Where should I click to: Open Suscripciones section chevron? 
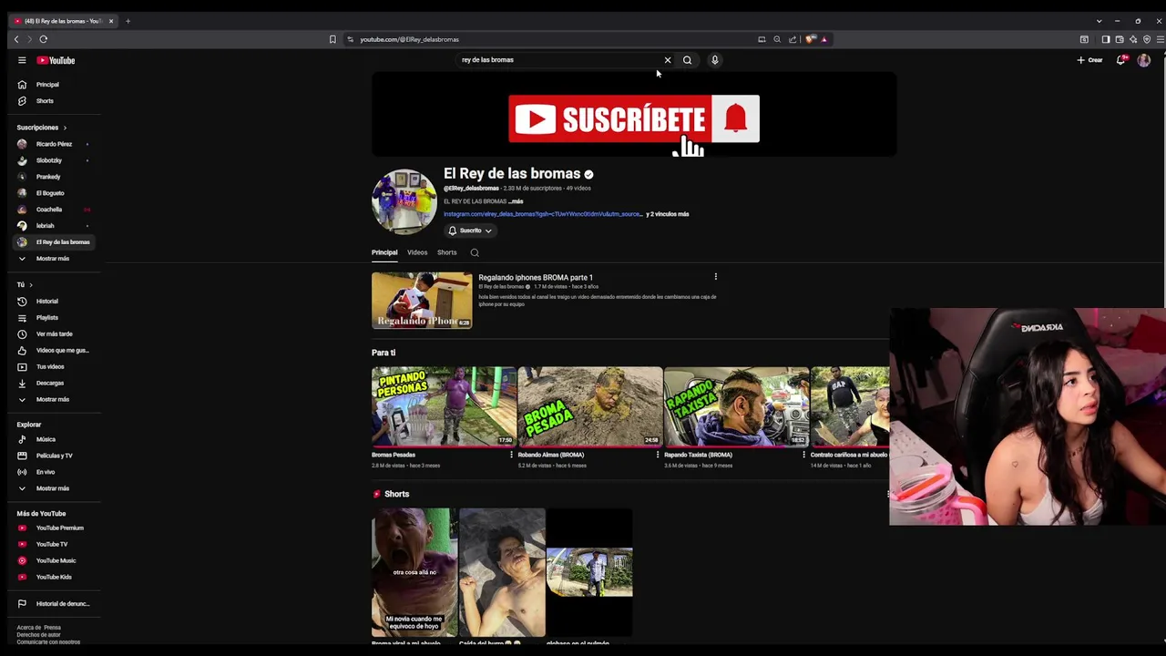[65, 128]
